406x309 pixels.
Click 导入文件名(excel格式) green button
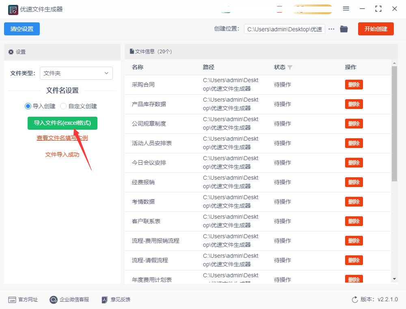coord(63,123)
